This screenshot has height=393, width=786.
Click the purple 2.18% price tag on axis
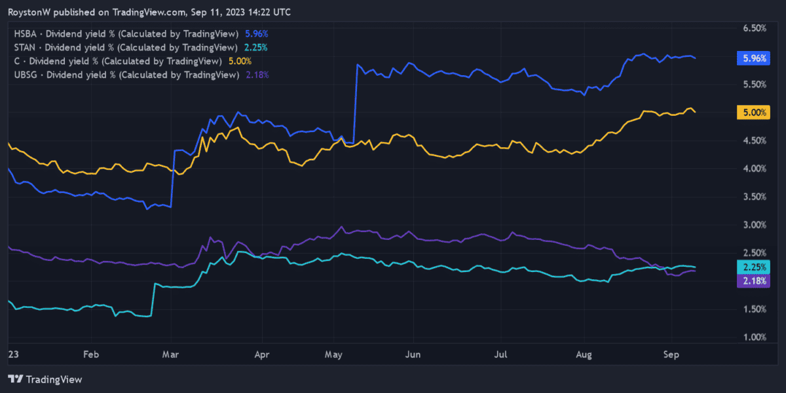tap(755, 281)
